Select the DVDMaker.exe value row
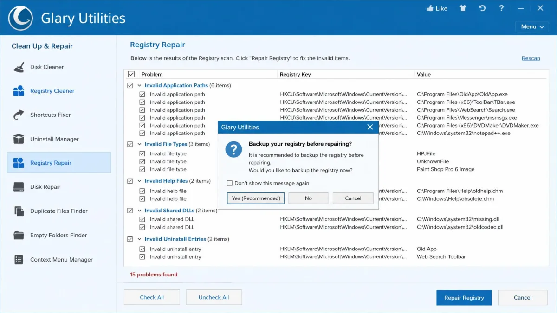The width and height of the screenshot is (557, 313). click(478, 125)
